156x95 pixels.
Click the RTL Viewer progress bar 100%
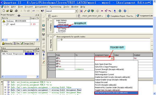click(x=29, y=54)
